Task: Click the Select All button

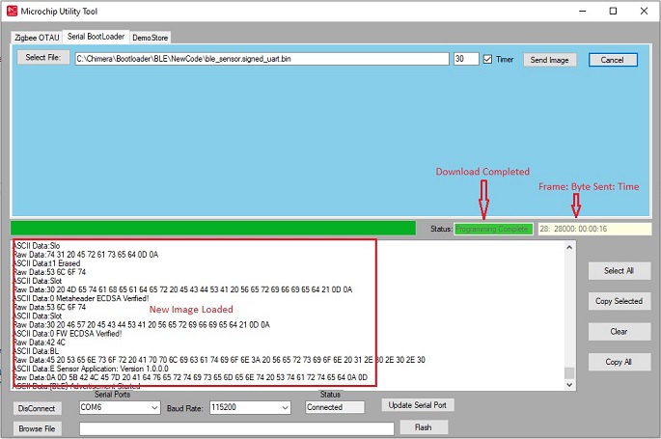Action: click(x=619, y=271)
